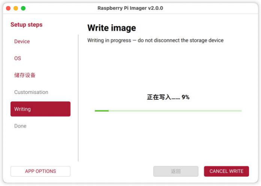Click the green filled part of progress bar
Screen dimensions: 261x186
101,111
